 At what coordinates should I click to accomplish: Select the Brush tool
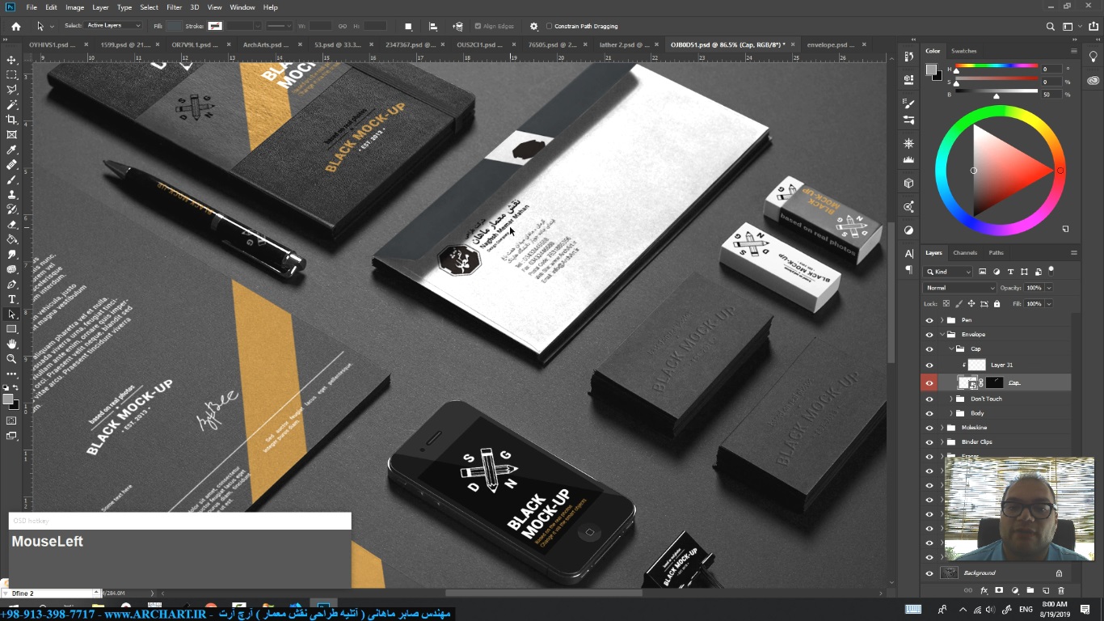[12, 180]
